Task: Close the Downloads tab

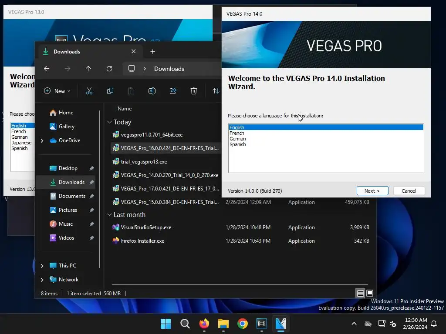Action: tap(133, 51)
